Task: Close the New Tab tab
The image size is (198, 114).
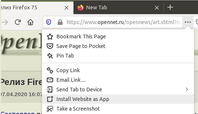Action: (x=157, y=8)
